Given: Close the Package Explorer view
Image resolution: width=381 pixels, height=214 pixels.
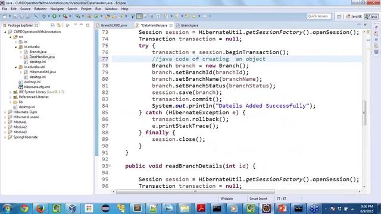Looking at the screenshot, I should pos(36,25).
